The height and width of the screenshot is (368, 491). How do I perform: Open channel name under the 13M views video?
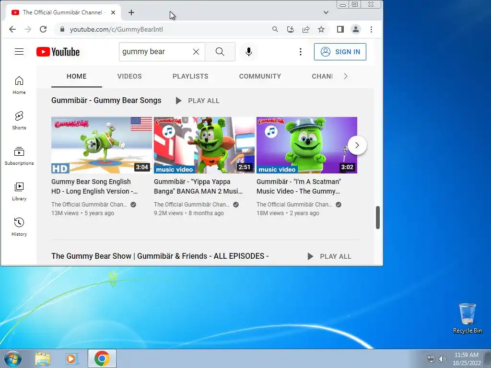coord(89,204)
